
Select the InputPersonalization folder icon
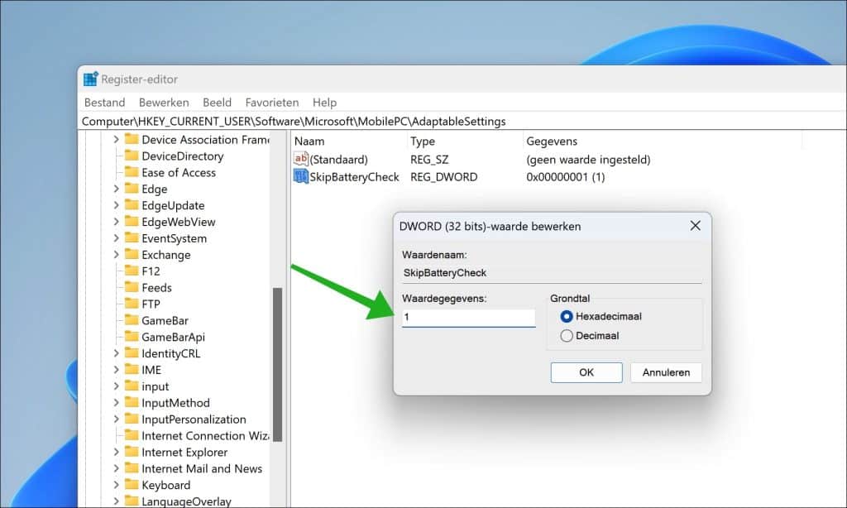[132, 419]
